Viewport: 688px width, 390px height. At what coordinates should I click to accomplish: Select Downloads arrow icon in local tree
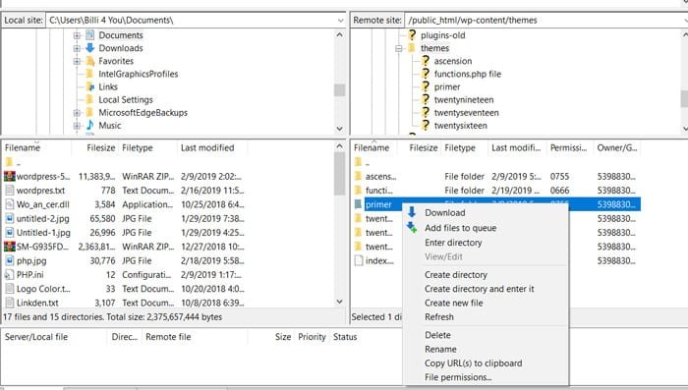pos(90,48)
